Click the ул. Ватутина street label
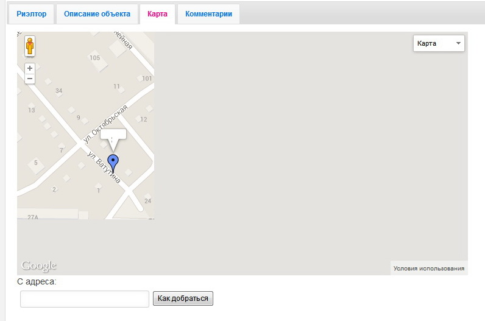This screenshot has height=321, width=485. point(104,168)
